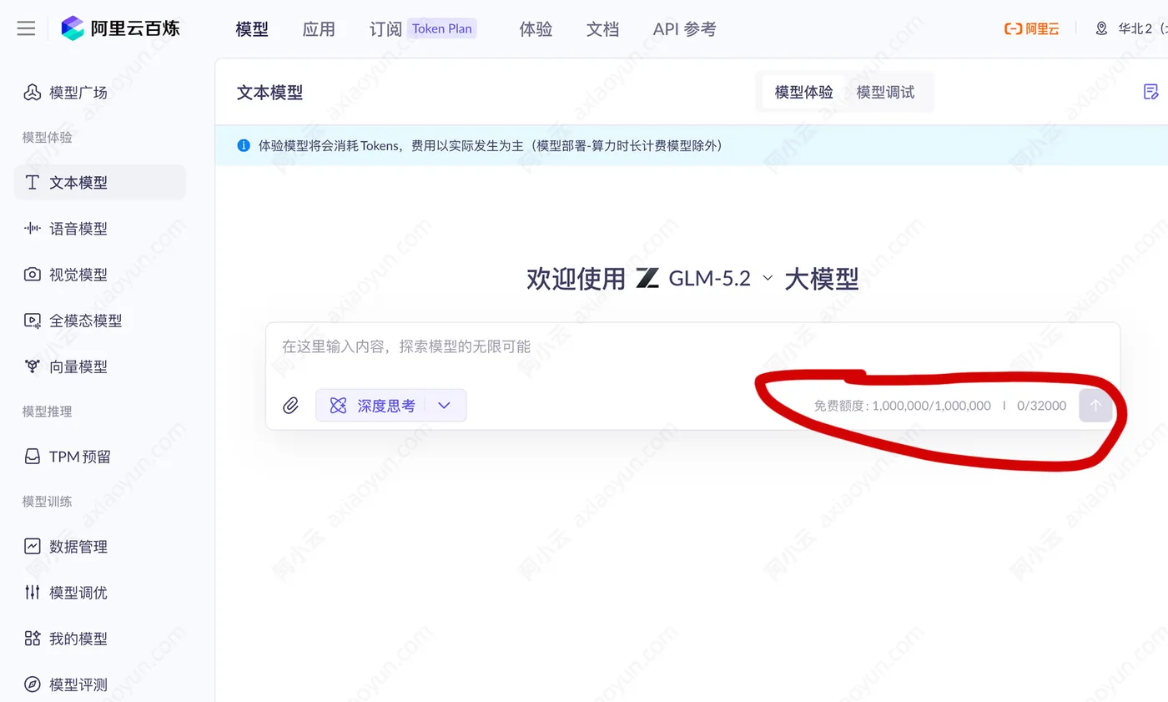This screenshot has height=702, width=1168.
Task: Click the 模型广场 sidebar icon
Action: (32, 92)
